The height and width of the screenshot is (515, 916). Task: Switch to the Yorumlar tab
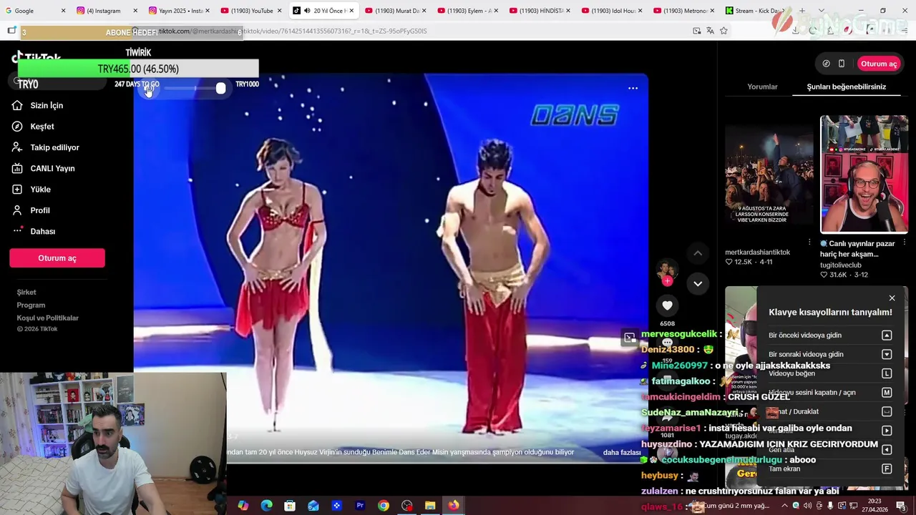point(762,87)
